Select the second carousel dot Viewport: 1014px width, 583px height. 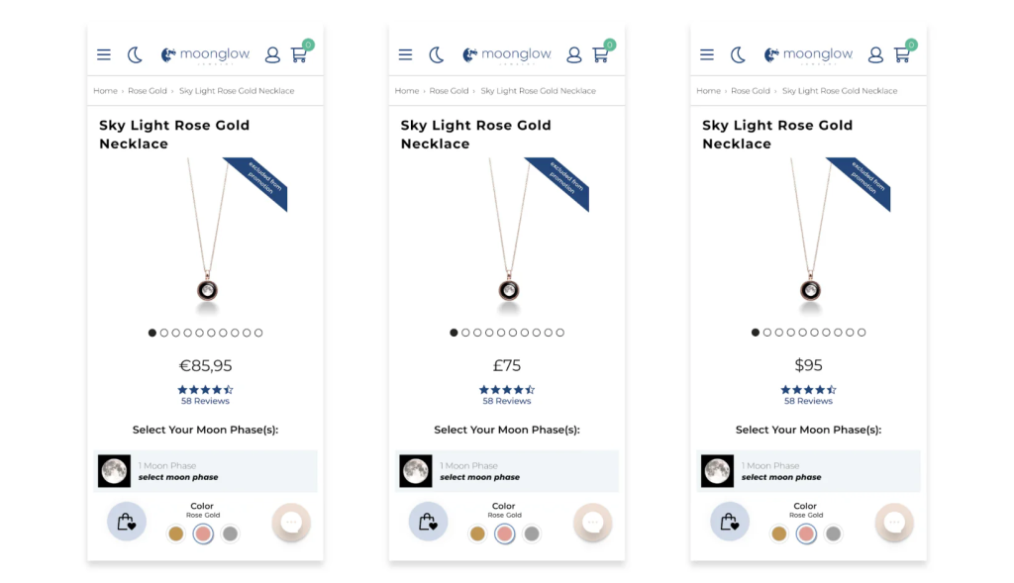coord(164,333)
